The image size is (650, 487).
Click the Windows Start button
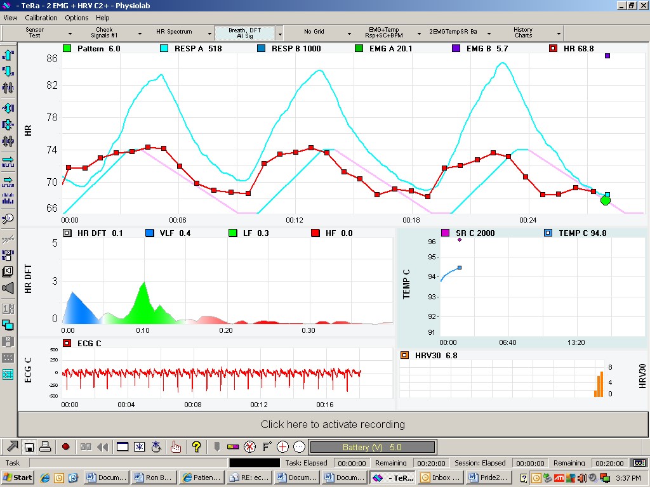coord(18,477)
